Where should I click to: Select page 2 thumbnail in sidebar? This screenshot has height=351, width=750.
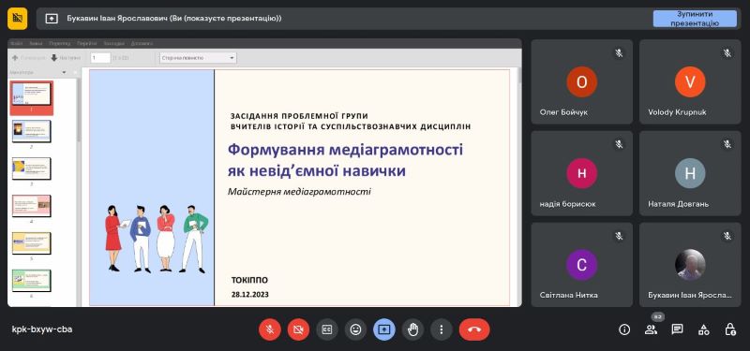pos(32,131)
